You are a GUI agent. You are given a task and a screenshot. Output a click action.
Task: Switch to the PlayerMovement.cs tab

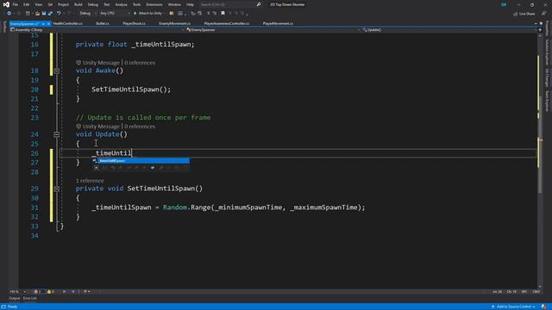[x=278, y=23]
